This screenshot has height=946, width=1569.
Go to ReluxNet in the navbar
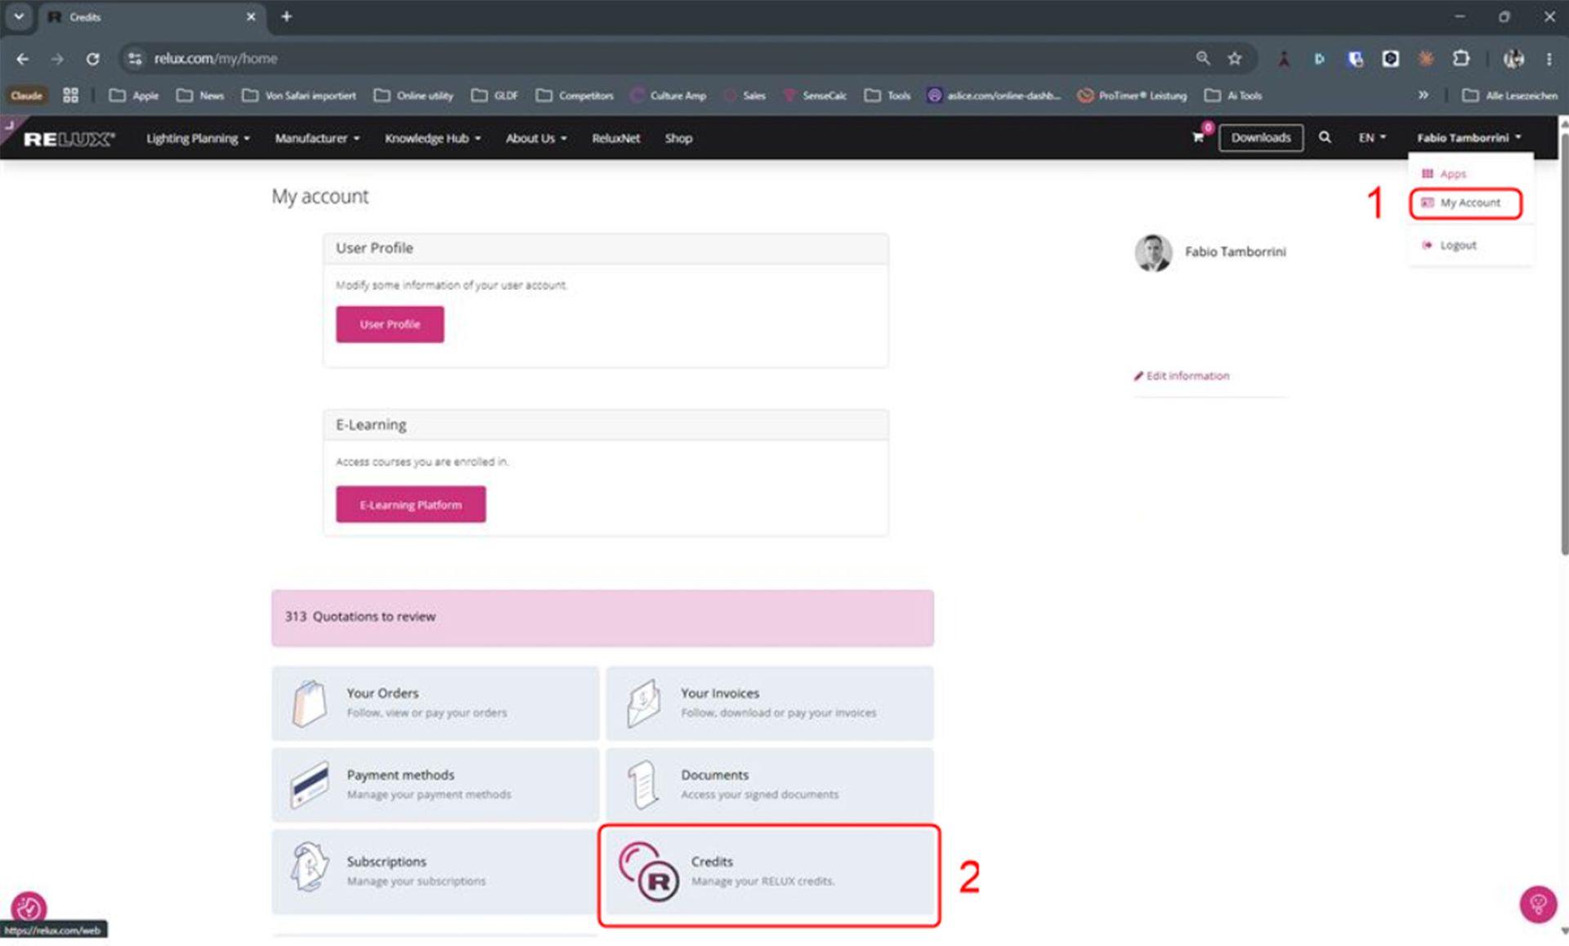[616, 139]
